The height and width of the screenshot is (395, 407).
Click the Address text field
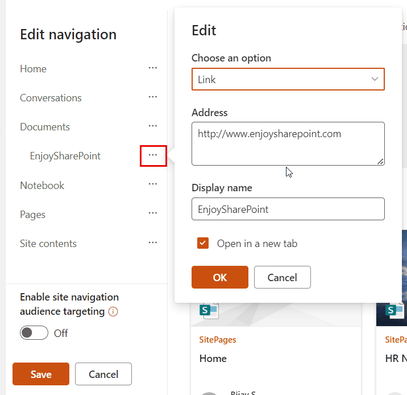pos(288,143)
